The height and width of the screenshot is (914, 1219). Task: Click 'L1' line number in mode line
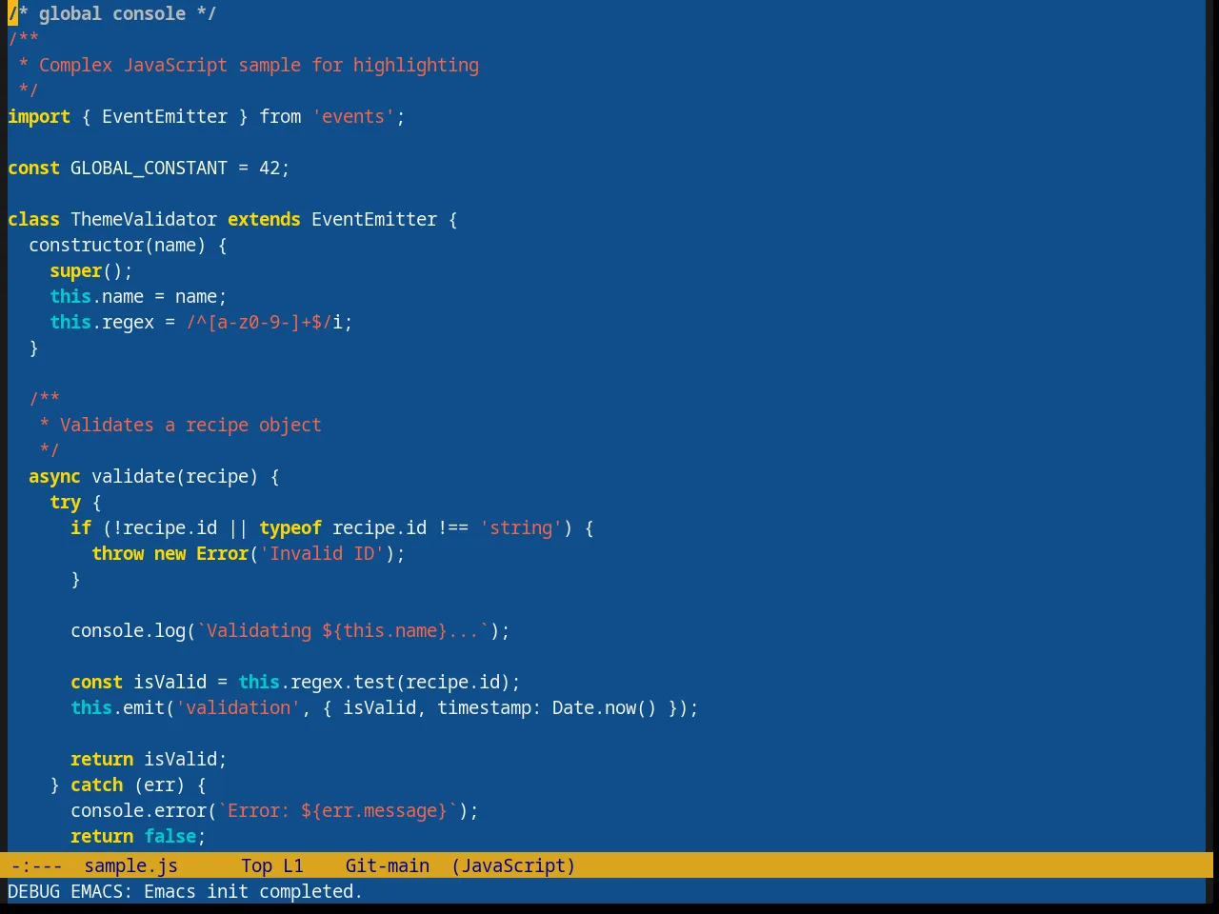(x=293, y=865)
